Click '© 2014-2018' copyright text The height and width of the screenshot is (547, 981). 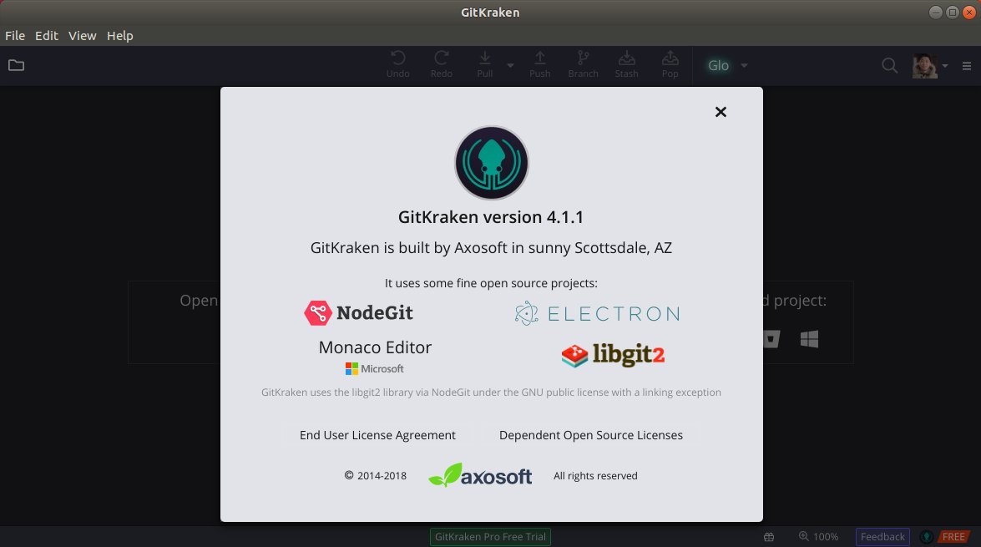(376, 476)
